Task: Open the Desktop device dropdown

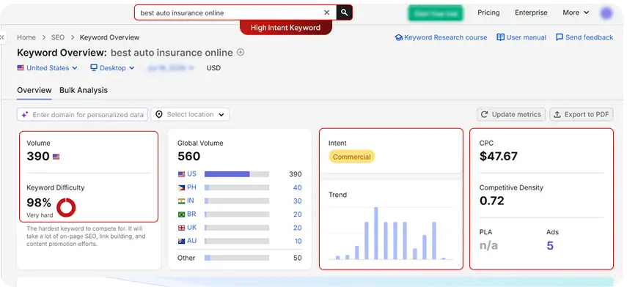Action: (x=112, y=68)
